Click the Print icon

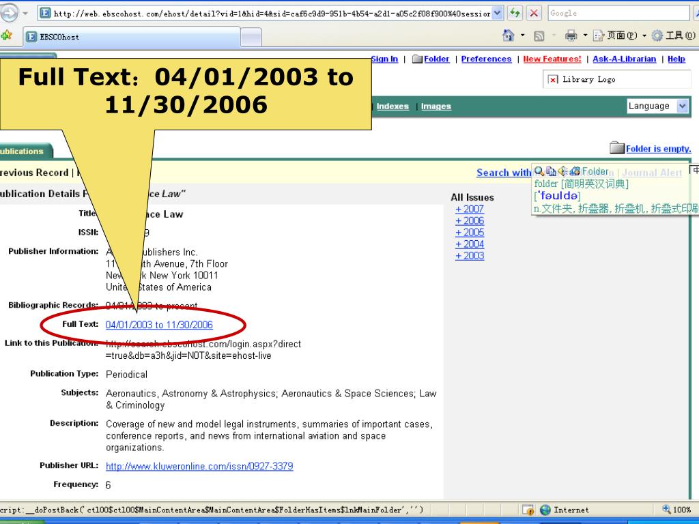(x=571, y=35)
